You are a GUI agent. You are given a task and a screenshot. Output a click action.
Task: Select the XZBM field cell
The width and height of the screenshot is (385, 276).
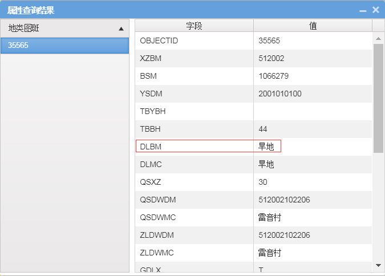[194, 58]
